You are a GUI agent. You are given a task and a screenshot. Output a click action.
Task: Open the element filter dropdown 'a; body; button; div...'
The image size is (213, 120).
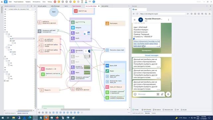(20, 9)
